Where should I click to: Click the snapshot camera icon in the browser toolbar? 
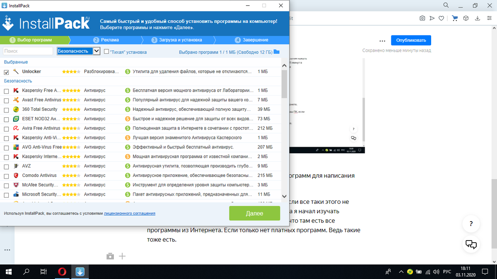[422, 18]
